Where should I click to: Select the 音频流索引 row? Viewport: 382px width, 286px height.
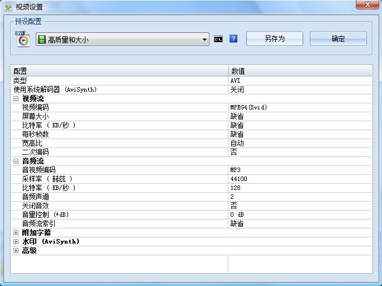click(192, 223)
